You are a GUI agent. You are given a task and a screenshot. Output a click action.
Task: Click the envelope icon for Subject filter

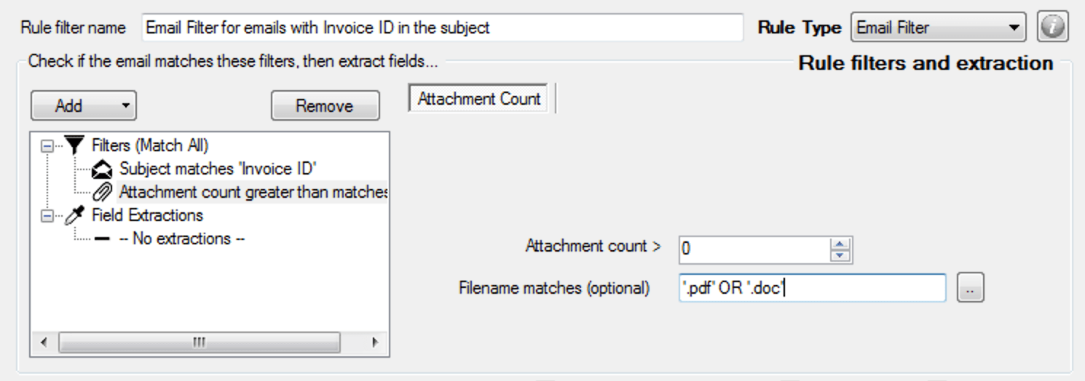104,169
